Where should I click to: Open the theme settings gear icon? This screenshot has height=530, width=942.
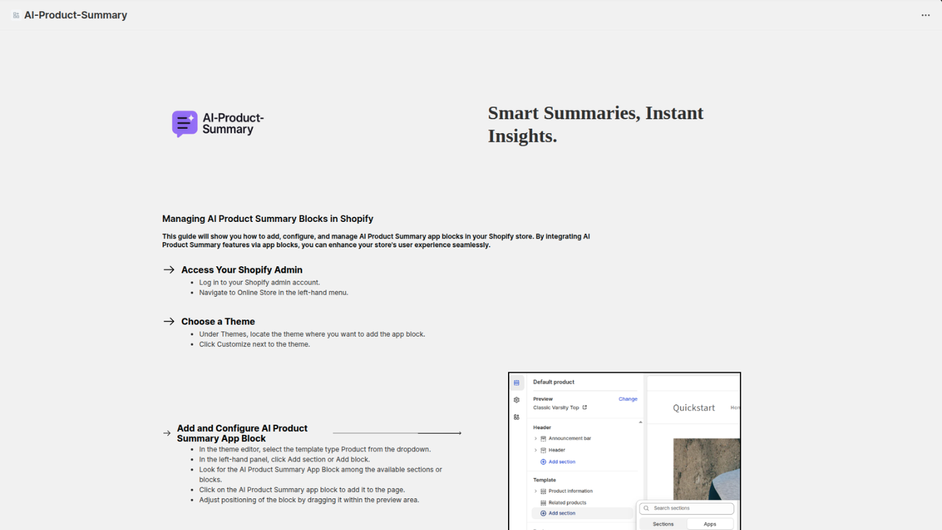point(516,400)
